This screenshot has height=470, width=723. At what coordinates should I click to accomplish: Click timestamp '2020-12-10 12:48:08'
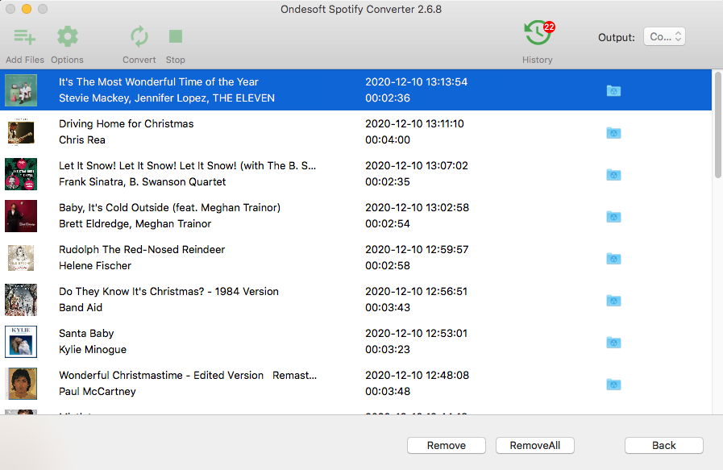tap(417, 376)
